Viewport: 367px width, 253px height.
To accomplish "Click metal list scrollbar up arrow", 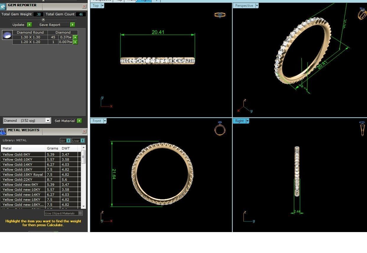I will pyautogui.click(x=84, y=147).
